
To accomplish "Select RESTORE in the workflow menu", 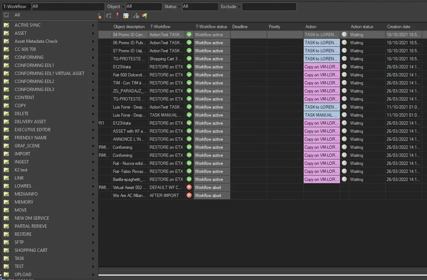I will 23,234.
